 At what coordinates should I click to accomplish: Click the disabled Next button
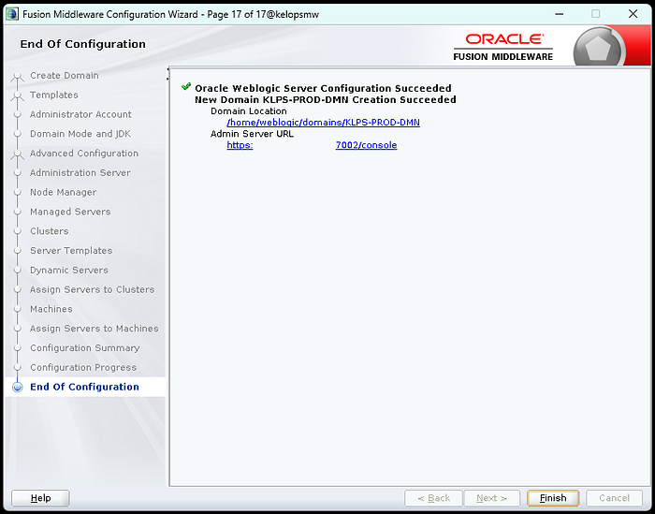[491, 498]
